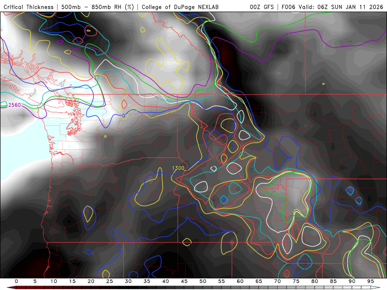Click the "10" tick on the colorbar
Screen dimensions: 387x290
click(54, 281)
